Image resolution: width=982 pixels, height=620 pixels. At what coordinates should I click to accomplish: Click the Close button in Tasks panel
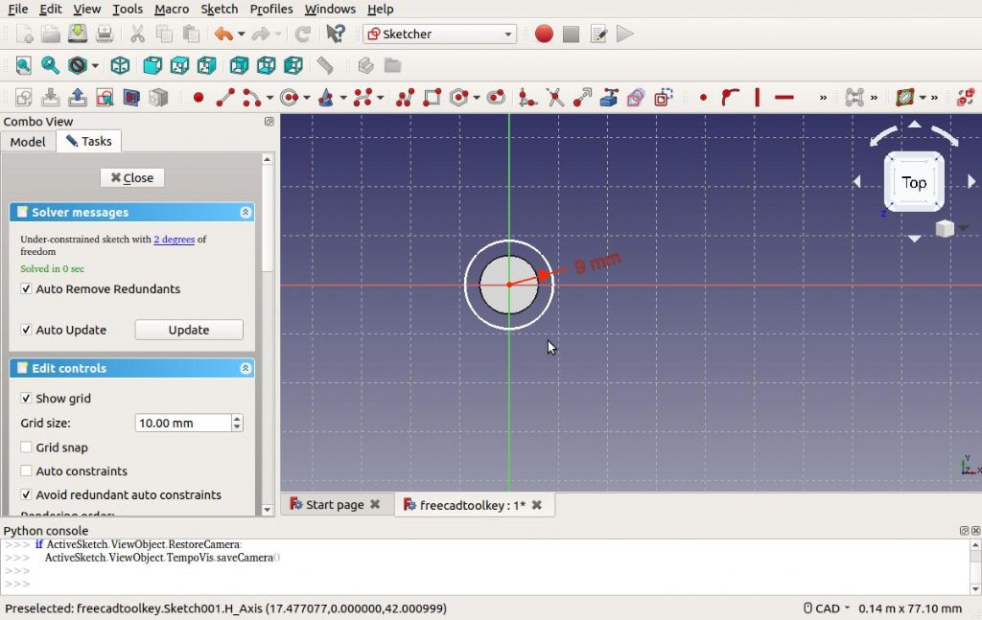(x=132, y=177)
